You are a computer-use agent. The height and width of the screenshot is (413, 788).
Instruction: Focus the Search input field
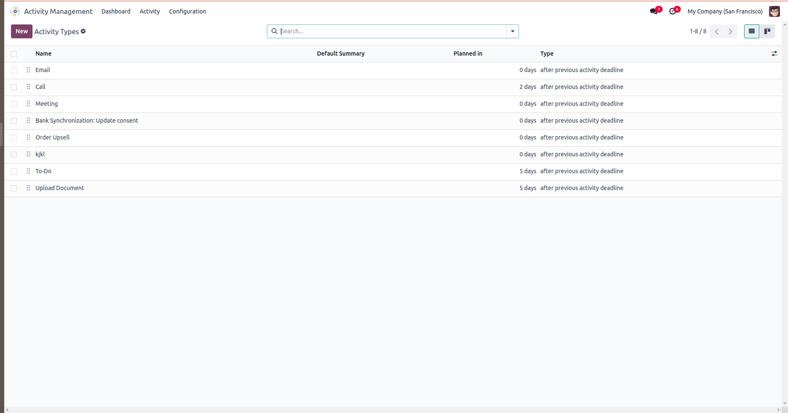click(x=393, y=31)
